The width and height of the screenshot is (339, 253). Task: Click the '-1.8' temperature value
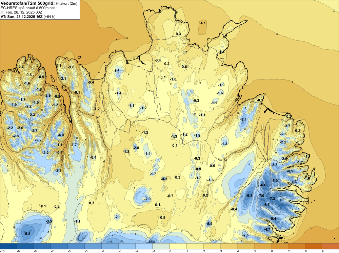point(39,89)
